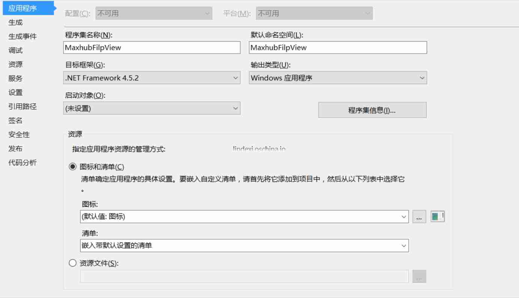Click the browse button next to the icon dropdown

[420, 217]
